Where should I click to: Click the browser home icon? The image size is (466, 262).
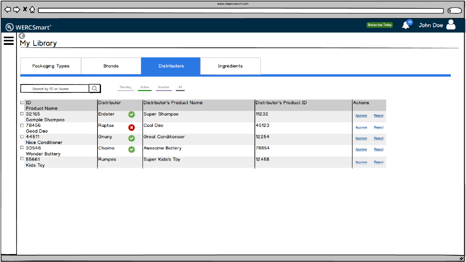coord(32,10)
